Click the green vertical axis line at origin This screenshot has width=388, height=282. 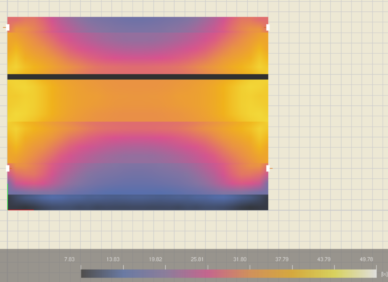click(x=7, y=196)
